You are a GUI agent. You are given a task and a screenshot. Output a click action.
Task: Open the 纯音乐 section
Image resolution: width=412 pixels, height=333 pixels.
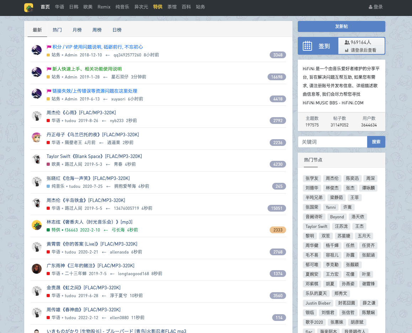tap(122, 7)
